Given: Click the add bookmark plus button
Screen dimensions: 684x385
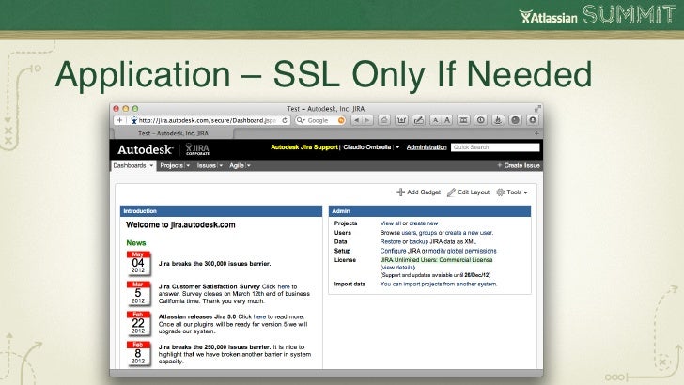Looking at the screenshot, I should pos(119,120).
